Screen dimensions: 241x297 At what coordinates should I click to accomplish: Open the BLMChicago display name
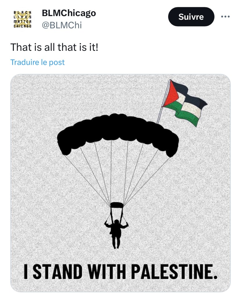point(69,13)
